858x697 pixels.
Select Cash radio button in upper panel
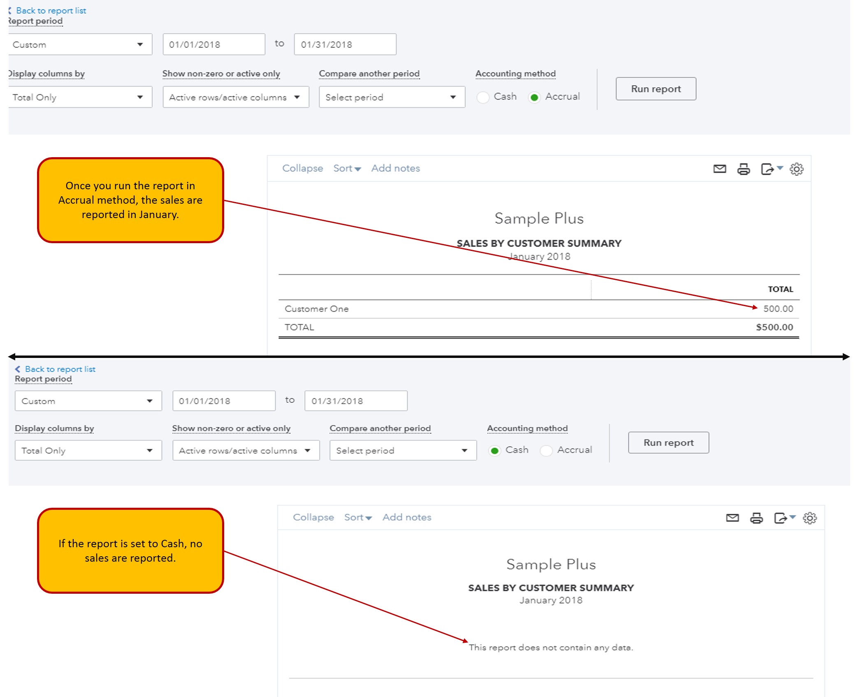coord(483,98)
